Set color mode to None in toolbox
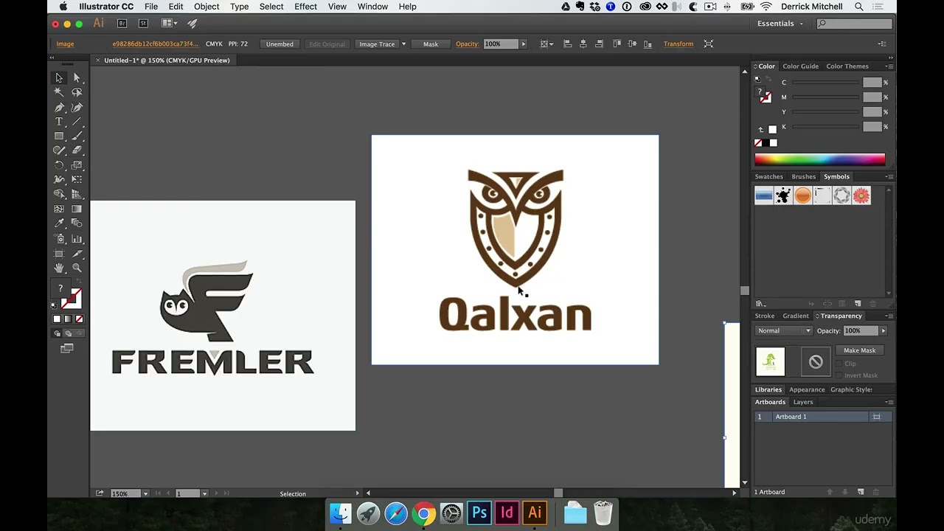The image size is (944, 531). pos(79,319)
